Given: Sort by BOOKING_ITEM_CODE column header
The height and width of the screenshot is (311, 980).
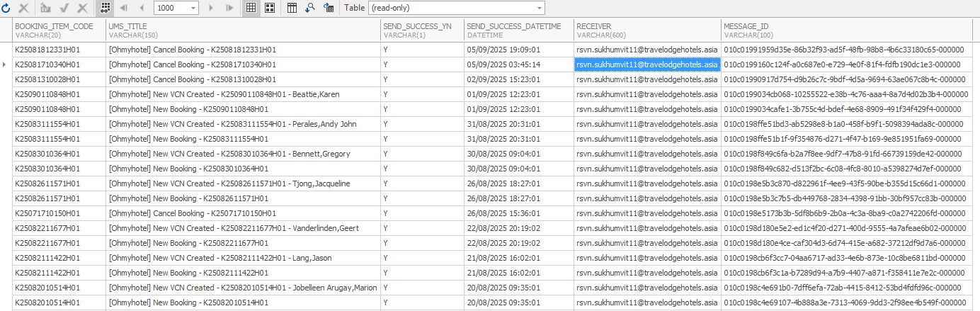Looking at the screenshot, I should point(59,30).
